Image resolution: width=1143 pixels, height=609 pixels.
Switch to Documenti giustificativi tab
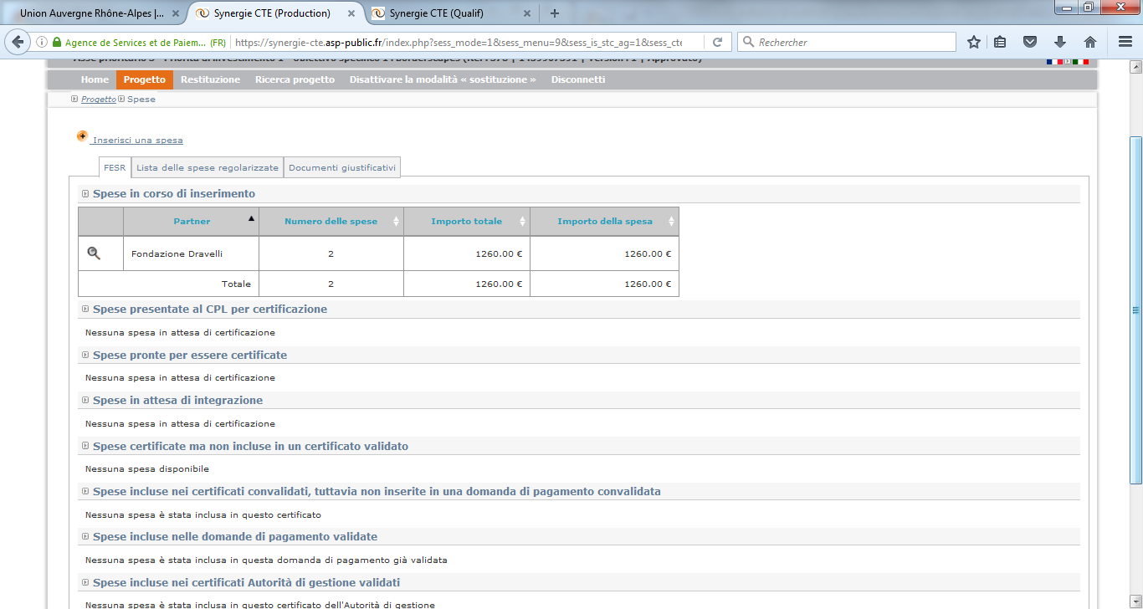pos(341,167)
